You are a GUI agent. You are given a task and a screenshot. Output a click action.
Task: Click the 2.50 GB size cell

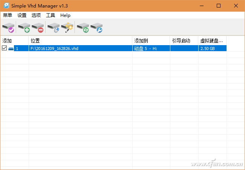pos(213,49)
